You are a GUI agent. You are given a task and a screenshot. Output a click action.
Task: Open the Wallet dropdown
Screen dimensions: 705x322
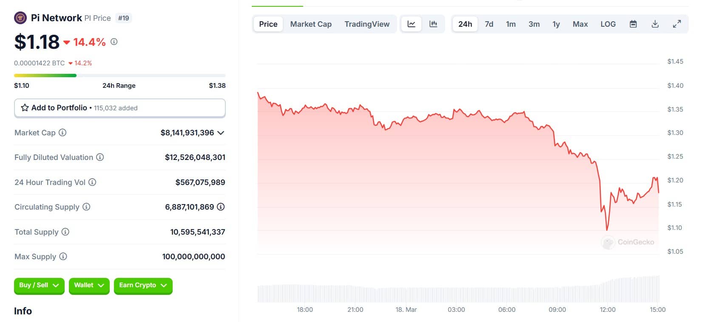pos(89,286)
